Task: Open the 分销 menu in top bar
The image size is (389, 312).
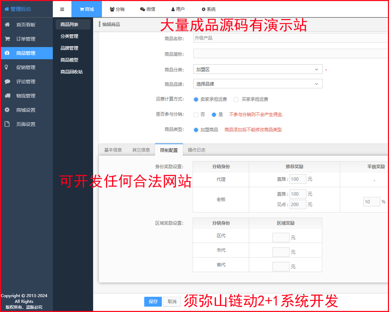Action: pos(117,9)
